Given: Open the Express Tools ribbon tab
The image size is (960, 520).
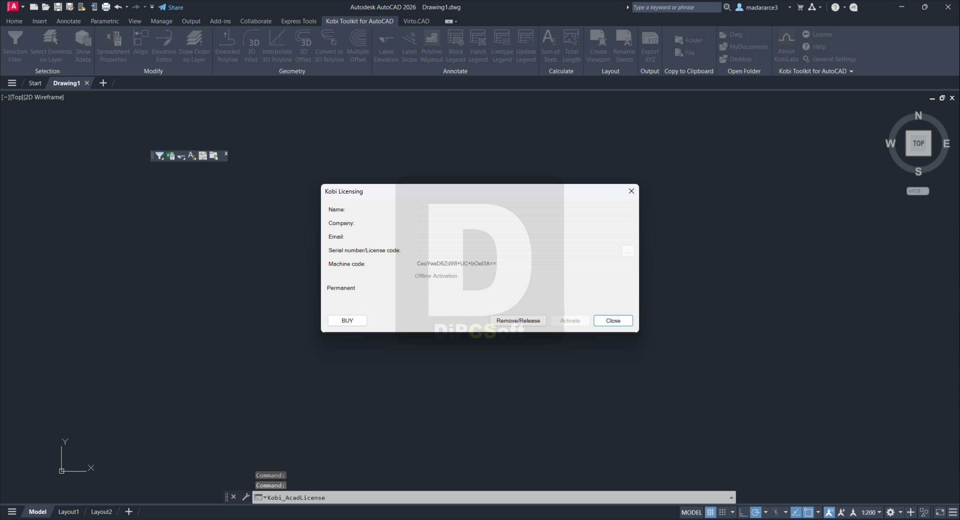Looking at the screenshot, I should click(298, 21).
